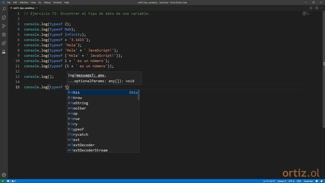Accept the 'this' autocomplete suggestion
This screenshot has height=183, width=325.
[103, 93]
